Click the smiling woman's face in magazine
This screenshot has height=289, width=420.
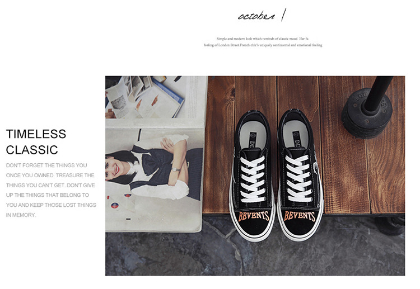(115, 168)
